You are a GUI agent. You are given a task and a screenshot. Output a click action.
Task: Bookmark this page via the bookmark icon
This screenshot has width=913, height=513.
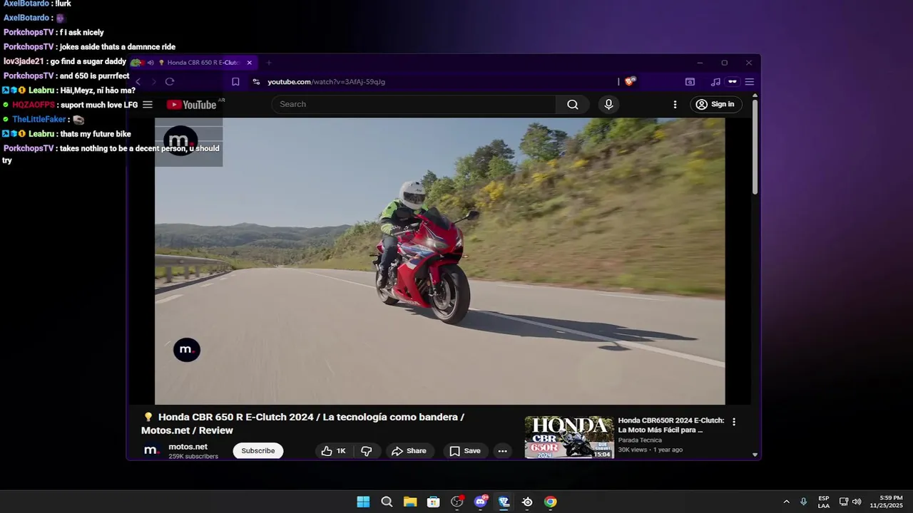click(x=235, y=82)
